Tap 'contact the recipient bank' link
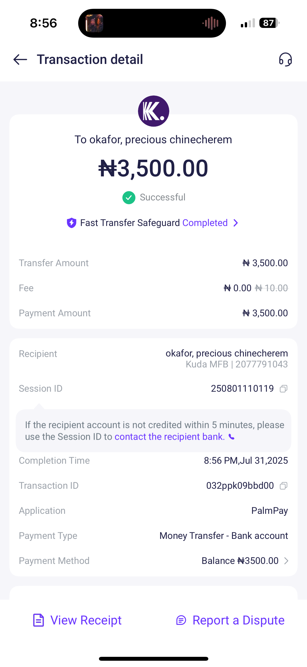Viewport: 307px width, 667px height. tap(170, 437)
